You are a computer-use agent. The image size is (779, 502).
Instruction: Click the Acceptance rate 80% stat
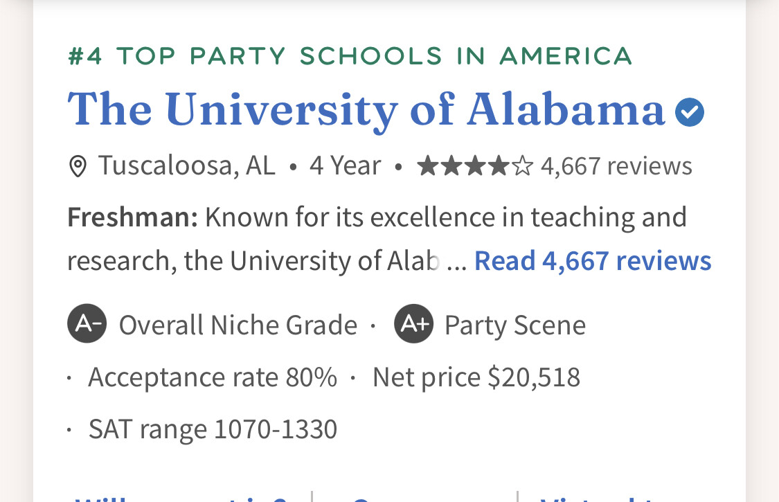[213, 377]
